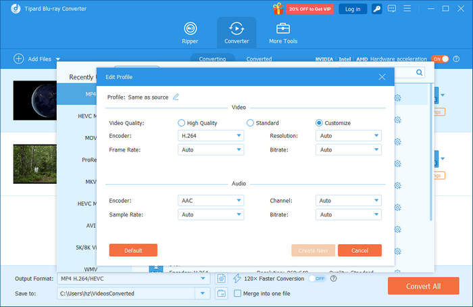Click Convert All button
The height and width of the screenshot is (307, 473).
point(424,286)
